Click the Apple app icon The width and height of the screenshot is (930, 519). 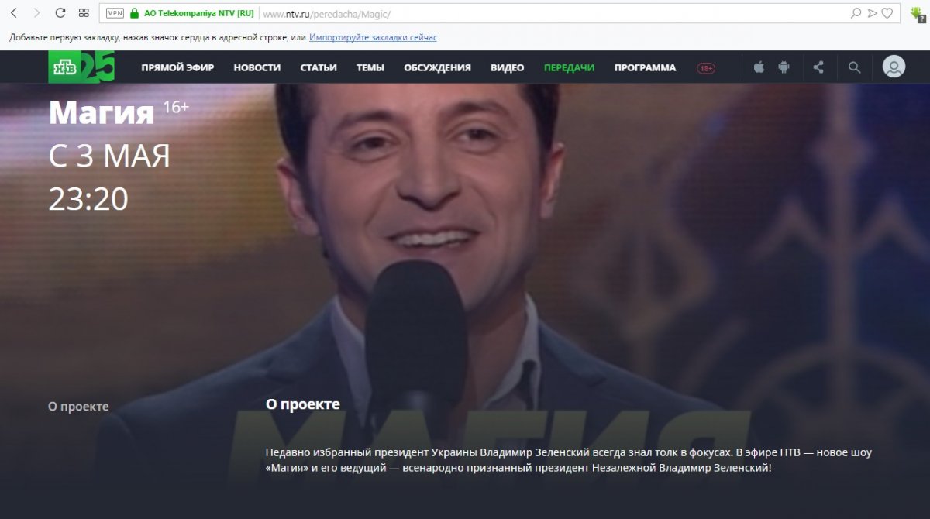click(759, 67)
